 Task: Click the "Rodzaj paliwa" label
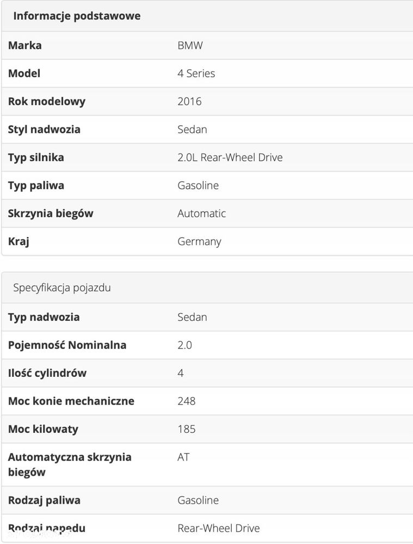[44, 500]
